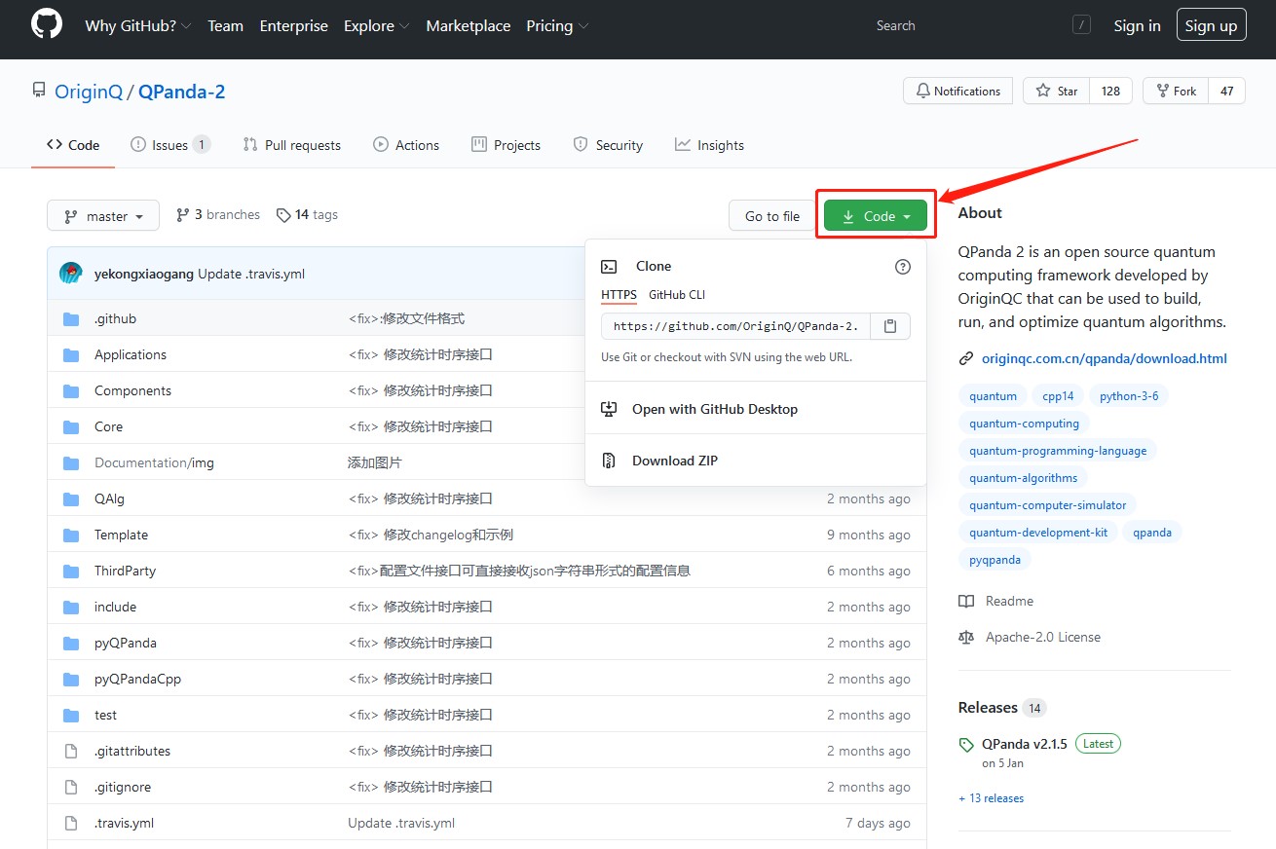Click the Applications folder icon
The height and width of the screenshot is (849, 1276).
tap(70, 355)
